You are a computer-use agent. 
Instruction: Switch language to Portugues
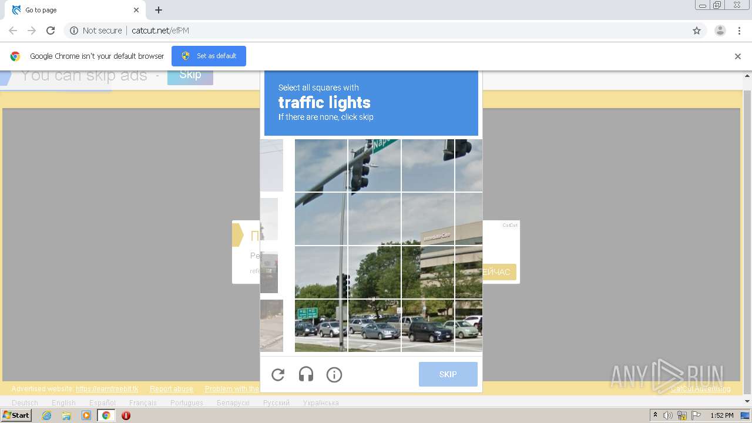point(187,403)
